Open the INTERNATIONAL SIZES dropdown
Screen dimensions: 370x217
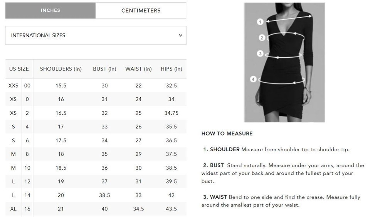point(96,35)
